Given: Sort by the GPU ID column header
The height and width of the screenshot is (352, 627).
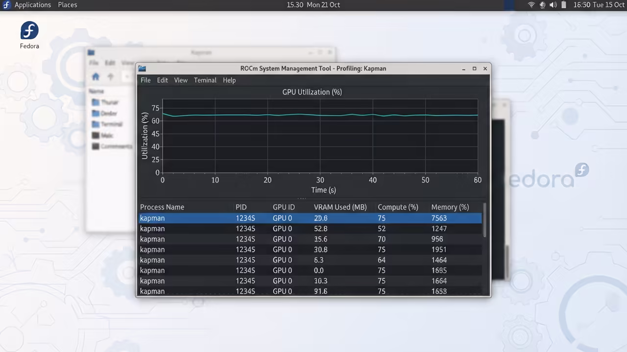Looking at the screenshot, I should 284,207.
